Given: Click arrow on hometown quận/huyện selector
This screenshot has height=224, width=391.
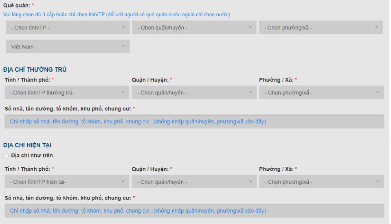Looking at the screenshot, I should [250, 28].
